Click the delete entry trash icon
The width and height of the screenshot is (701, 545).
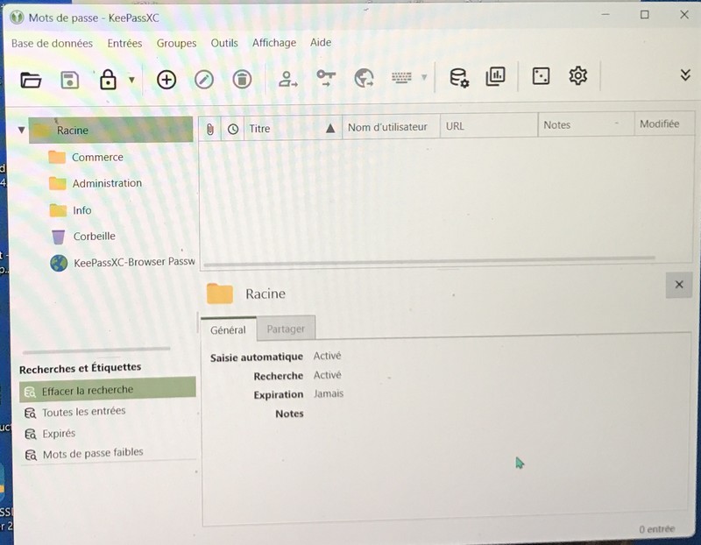pos(242,80)
